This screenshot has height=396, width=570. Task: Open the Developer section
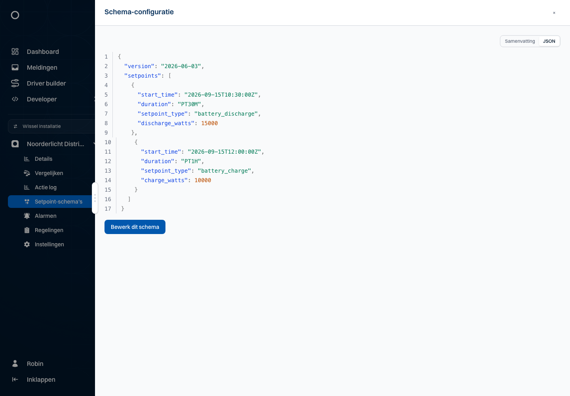(x=42, y=99)
